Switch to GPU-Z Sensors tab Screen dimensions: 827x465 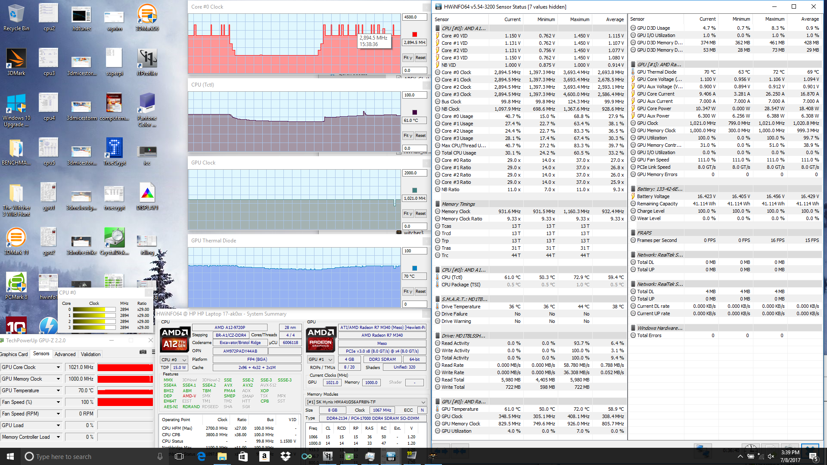pos(41,353)
